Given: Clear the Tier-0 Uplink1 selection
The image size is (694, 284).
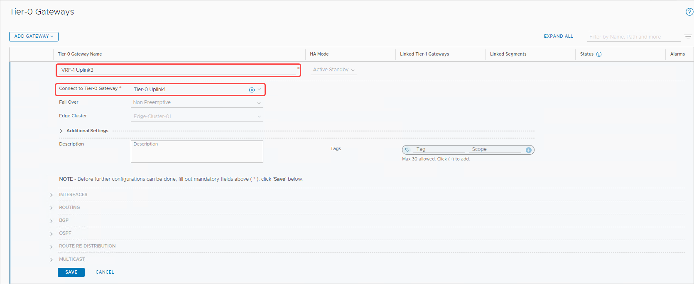Looking at the screenshot, I should point(252,90).
